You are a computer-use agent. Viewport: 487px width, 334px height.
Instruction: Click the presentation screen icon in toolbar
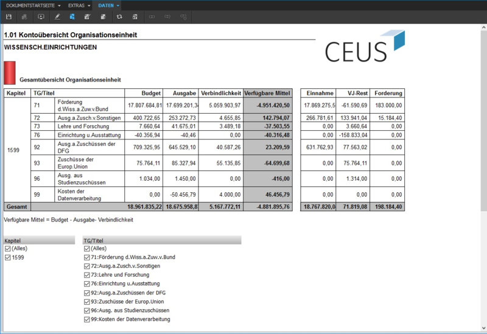click(41, 17)
